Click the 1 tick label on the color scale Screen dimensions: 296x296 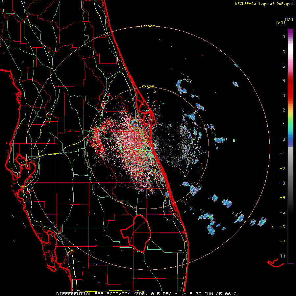point(284,125)
